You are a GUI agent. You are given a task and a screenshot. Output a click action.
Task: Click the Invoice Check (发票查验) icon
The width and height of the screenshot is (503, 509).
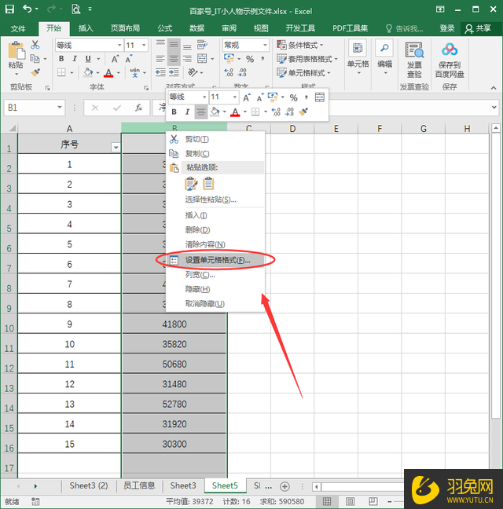[414, 50]
